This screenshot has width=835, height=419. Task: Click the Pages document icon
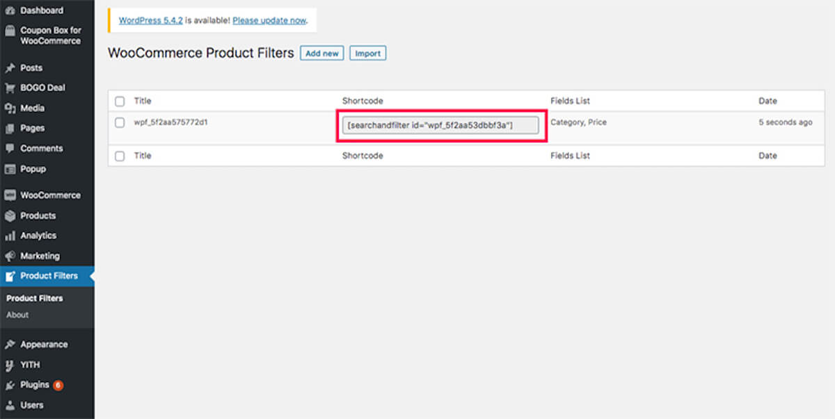pyautogui.click(x=10, y=129)
